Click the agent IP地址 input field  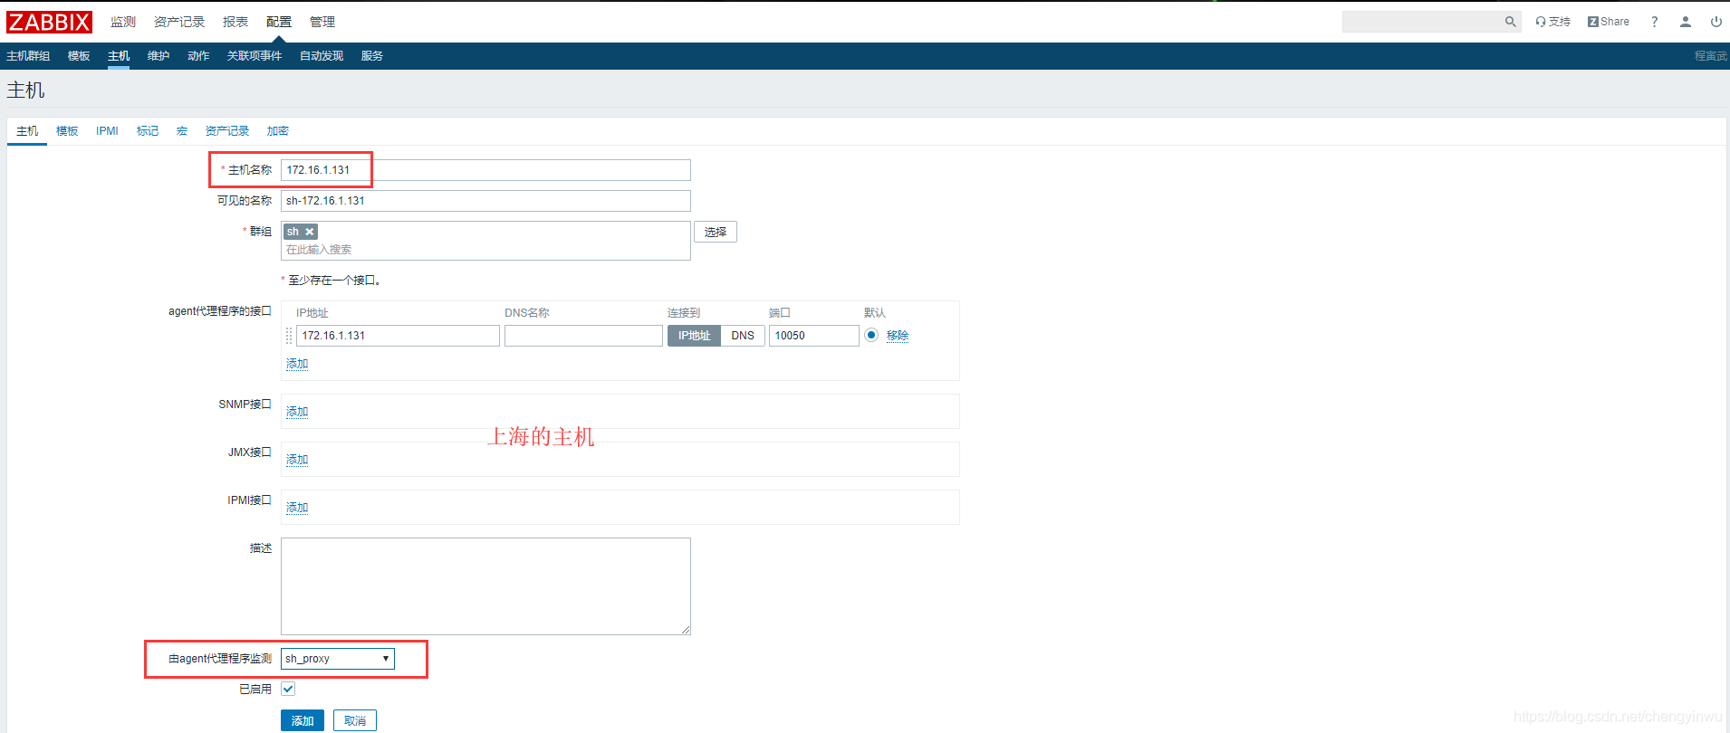(x=398, y=336)
